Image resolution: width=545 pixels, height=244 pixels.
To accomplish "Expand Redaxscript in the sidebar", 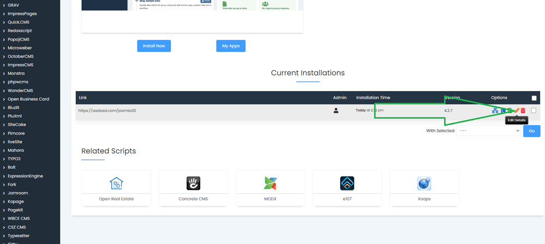I will click(x=20, y=30).
